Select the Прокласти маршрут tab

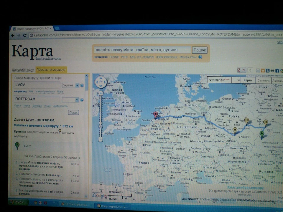tap(51, 69)
